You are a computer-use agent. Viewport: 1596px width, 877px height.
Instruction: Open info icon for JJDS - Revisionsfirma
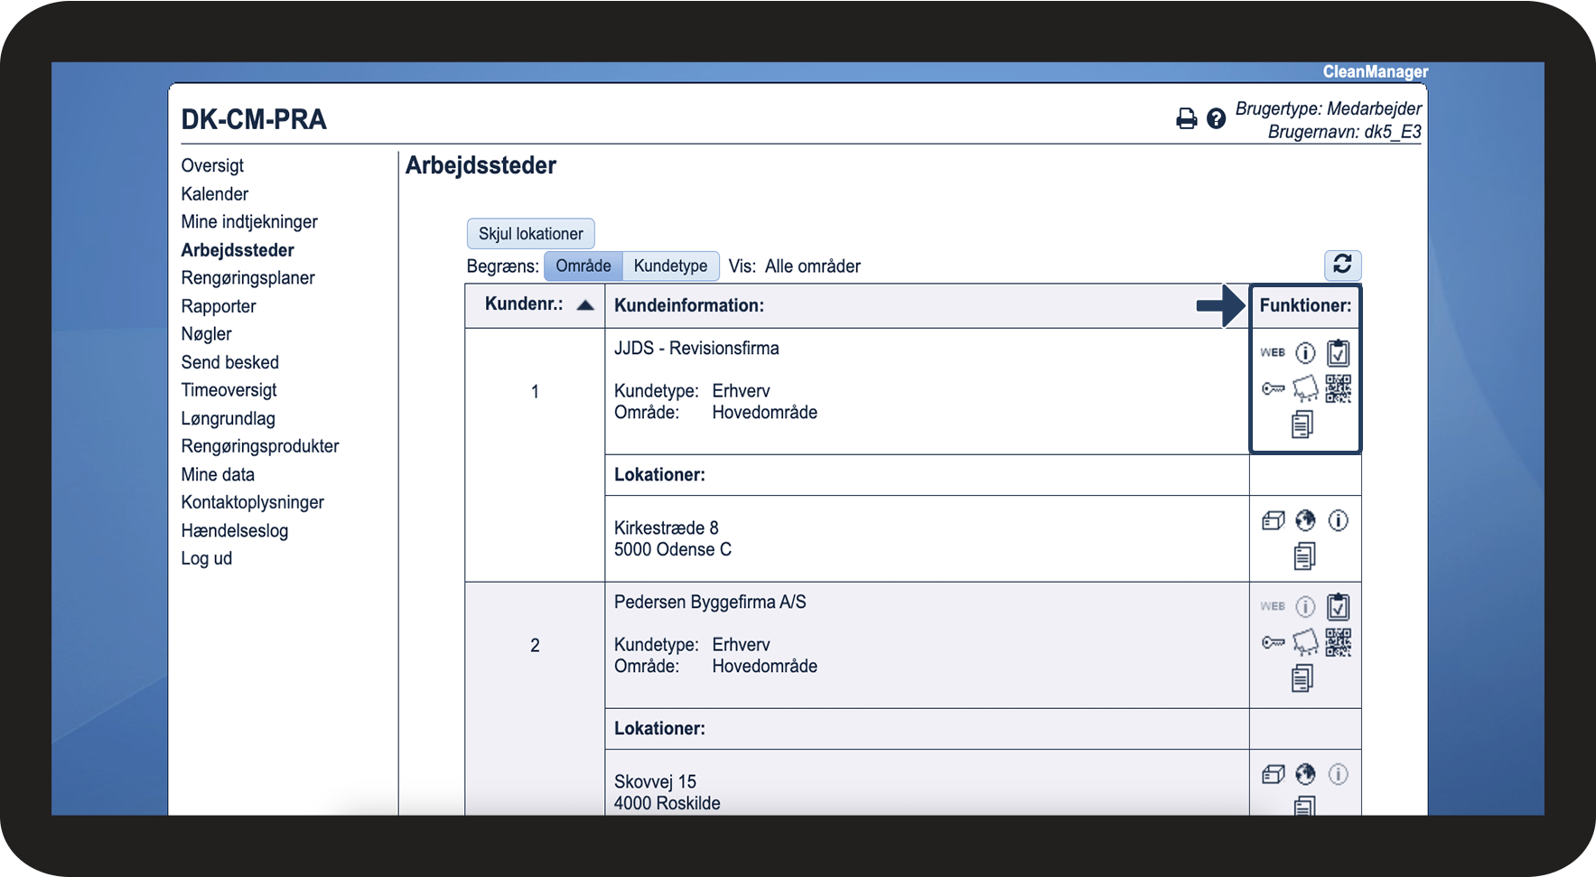1305,352
